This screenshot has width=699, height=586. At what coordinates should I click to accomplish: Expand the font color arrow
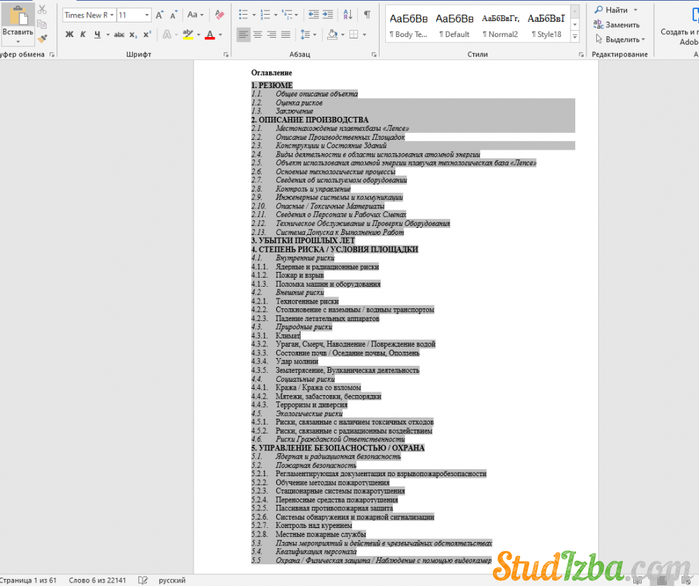pyautogui.click(x=220, y=34)
